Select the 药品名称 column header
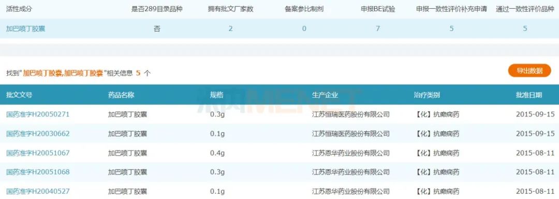Viewport: 559px width, 199px height. [121, 95]
